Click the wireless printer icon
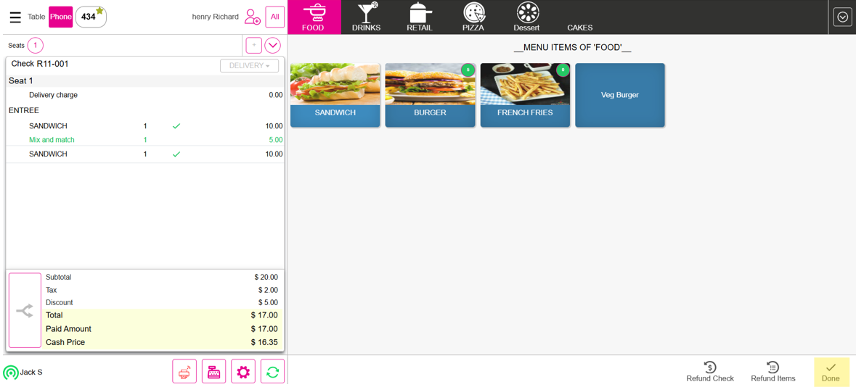The height and width of the screenshot is (387, 856). point(184,372)
